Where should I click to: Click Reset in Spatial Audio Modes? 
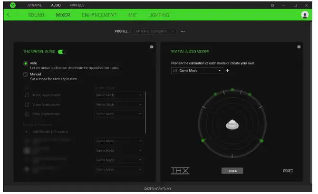pos(288,171)
